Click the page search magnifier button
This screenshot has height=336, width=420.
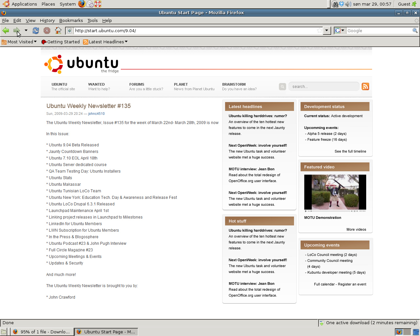point(283,87)
